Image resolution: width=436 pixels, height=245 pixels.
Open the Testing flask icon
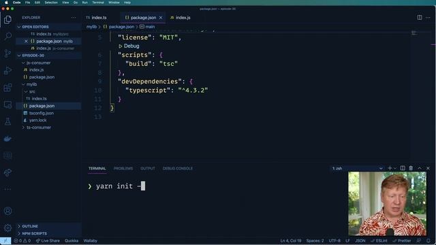(x=7, y=121)
